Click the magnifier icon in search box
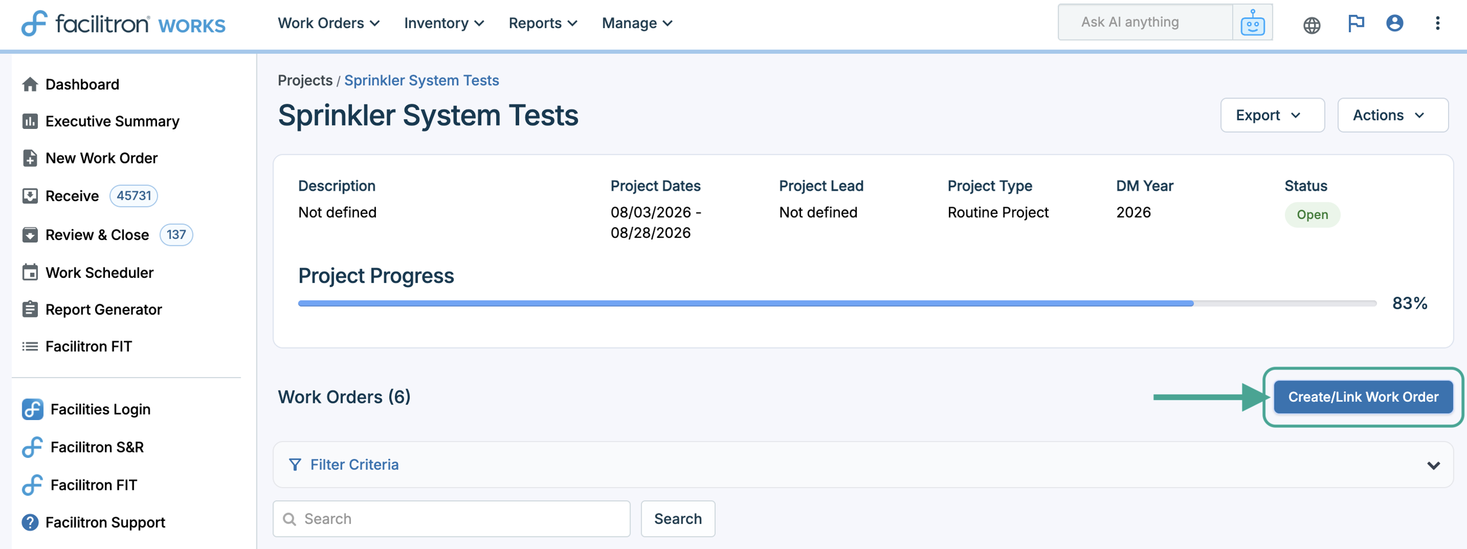1467x549 pixels. pyautogui.click(x=290, y=519)
